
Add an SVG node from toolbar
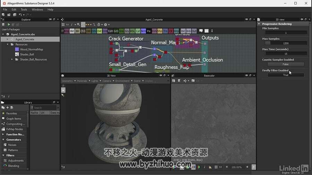pyautogui.click(x=154, y=31)
